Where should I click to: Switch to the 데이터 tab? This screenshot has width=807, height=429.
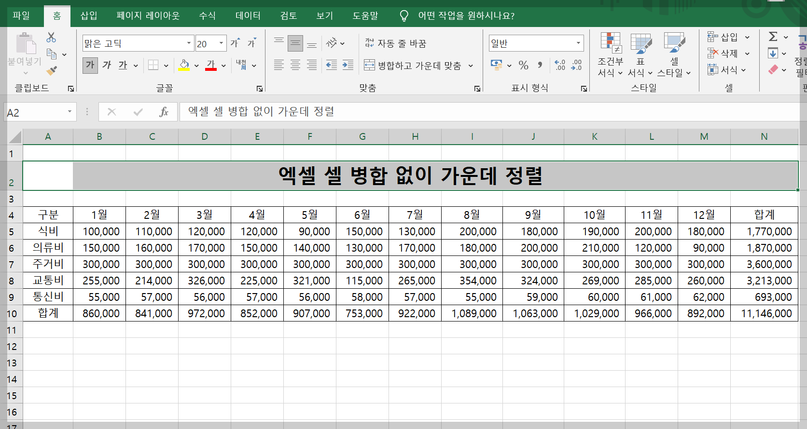coord(248,16)
